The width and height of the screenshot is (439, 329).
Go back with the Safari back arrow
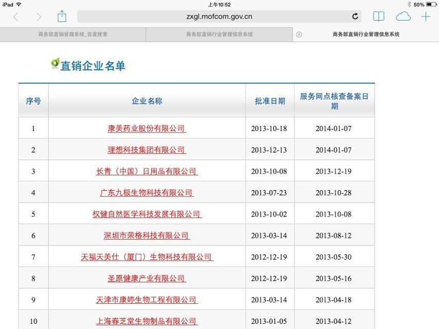point(16,17)
